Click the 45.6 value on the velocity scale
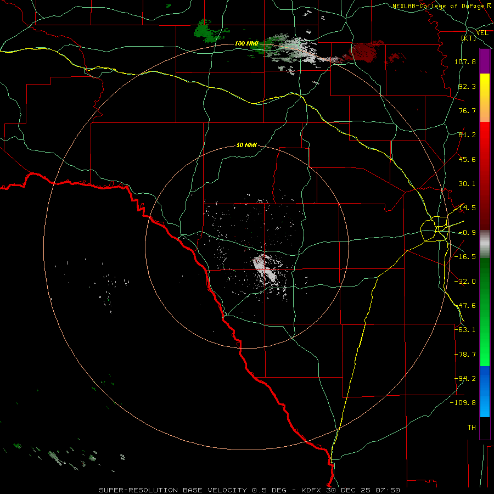This screenshot has height=494, width=494. 467,159
